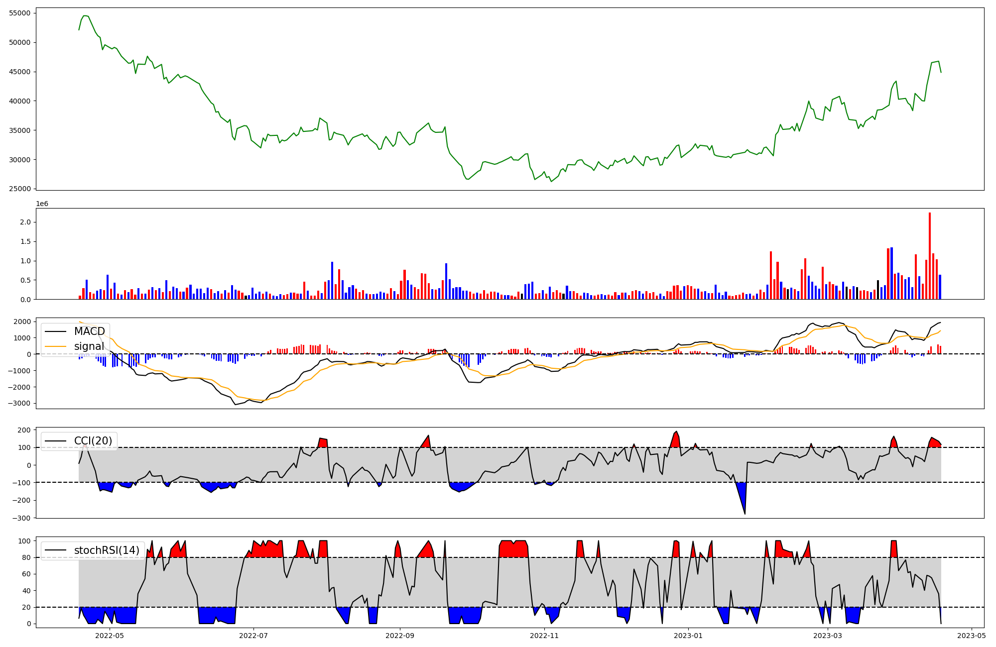996x647 pixels.
Task: Click the orange signal legend line sample
Action: 56,346
